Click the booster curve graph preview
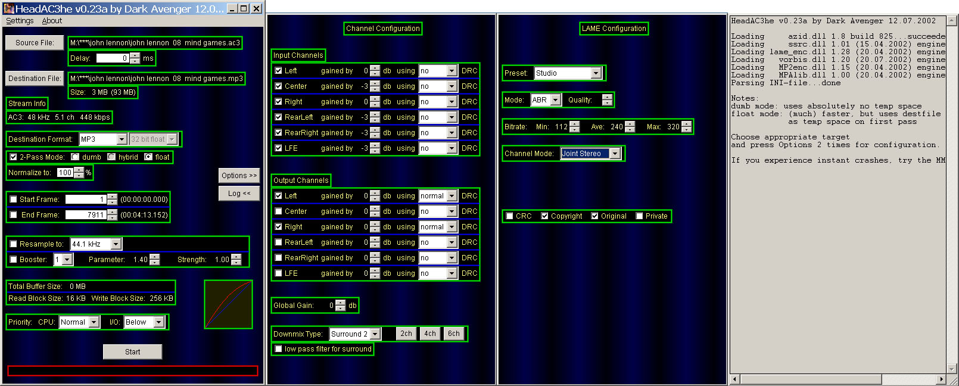Screen dimensions: 959x386 (228, 304)
